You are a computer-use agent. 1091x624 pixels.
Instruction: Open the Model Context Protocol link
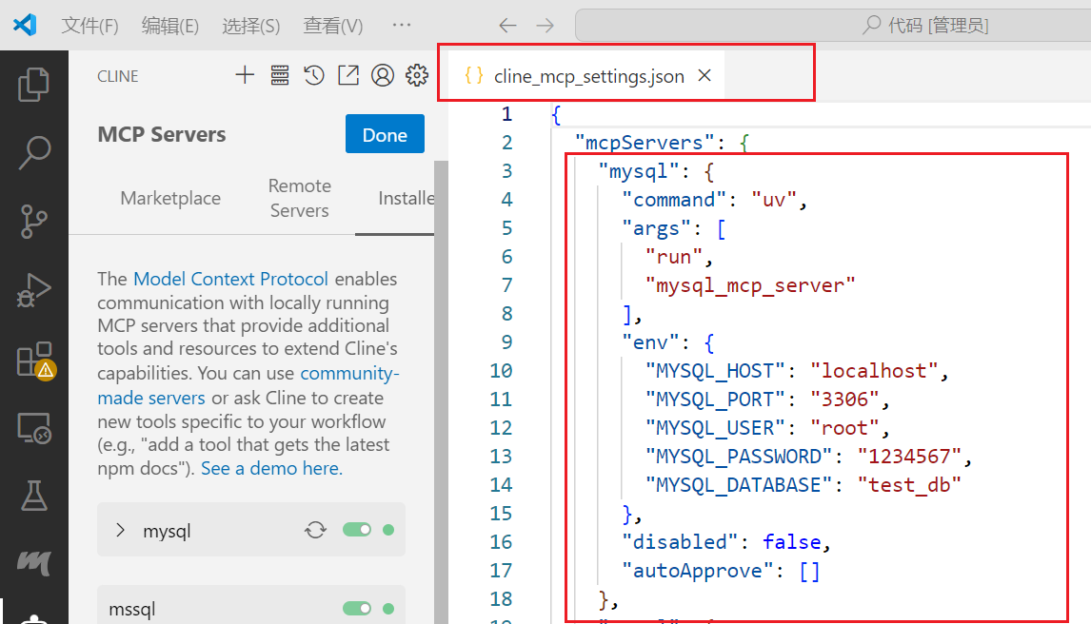230,279
